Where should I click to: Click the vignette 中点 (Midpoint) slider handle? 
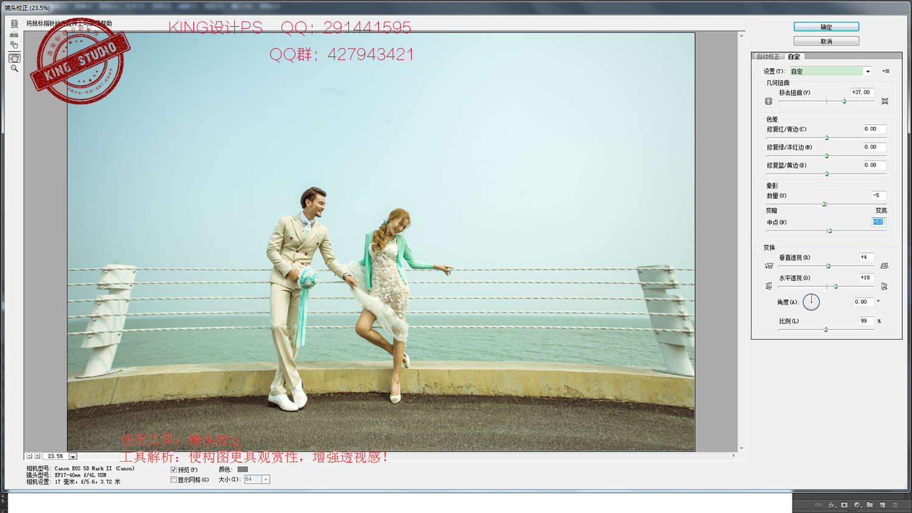pos(830,231)
